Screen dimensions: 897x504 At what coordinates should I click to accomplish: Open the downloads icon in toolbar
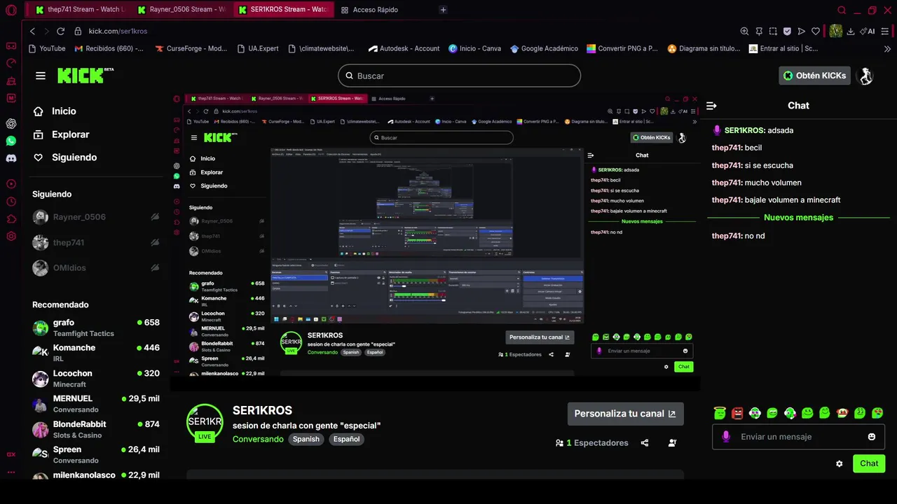851,31
